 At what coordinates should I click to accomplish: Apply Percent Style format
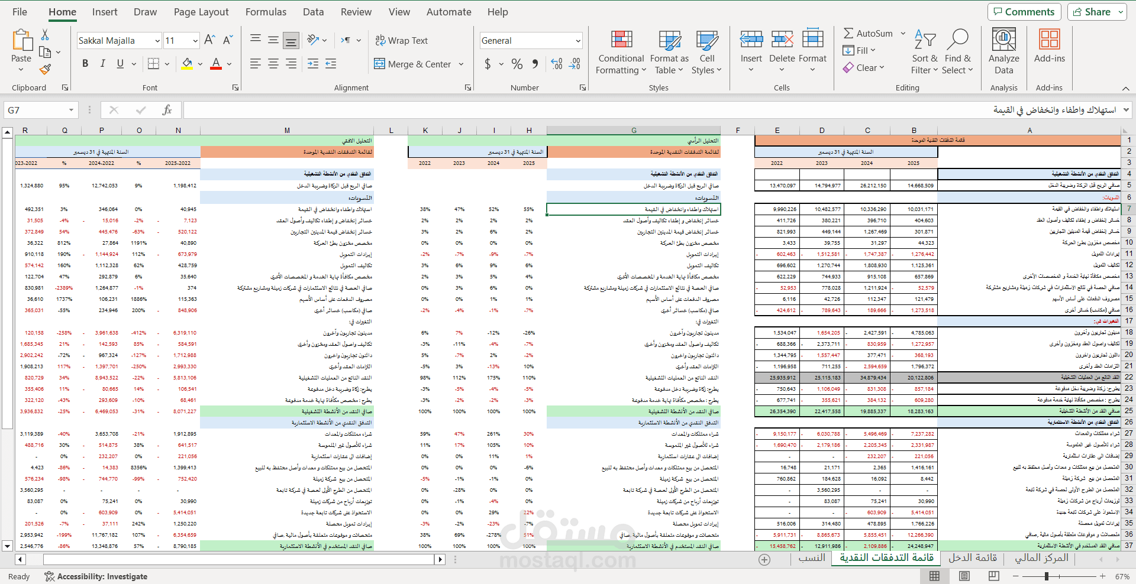(517, 64)
